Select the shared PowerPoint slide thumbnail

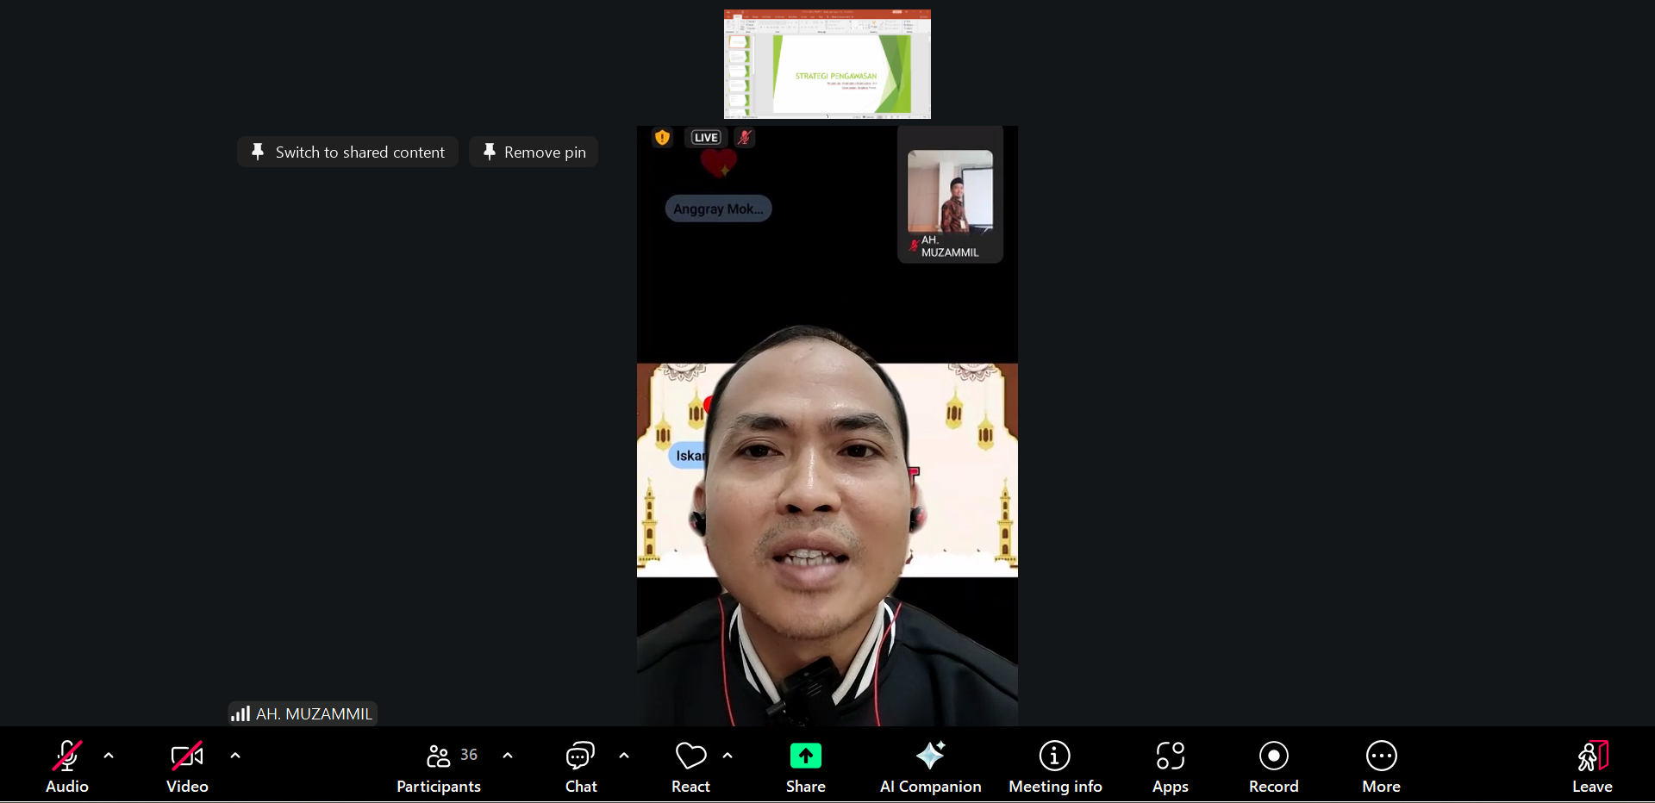(827, 65)
